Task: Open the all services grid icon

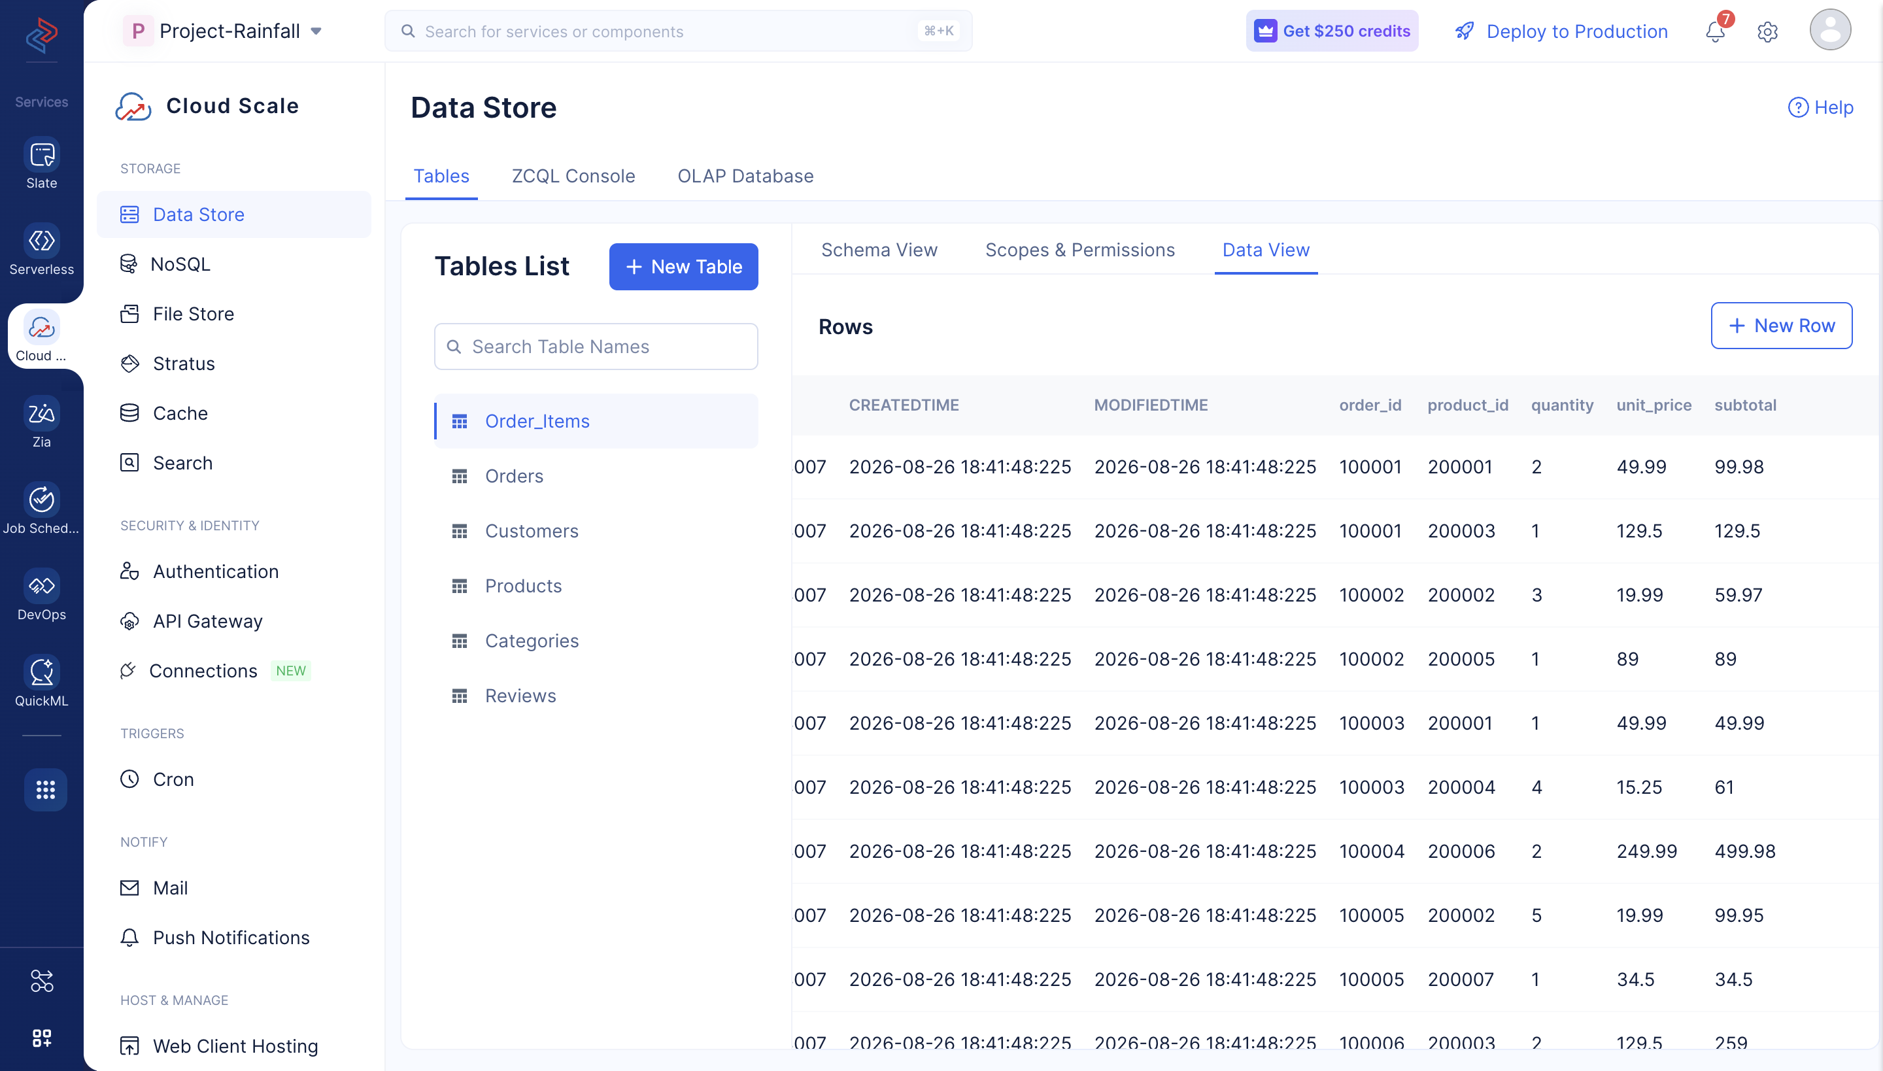Action: [46, 789]
